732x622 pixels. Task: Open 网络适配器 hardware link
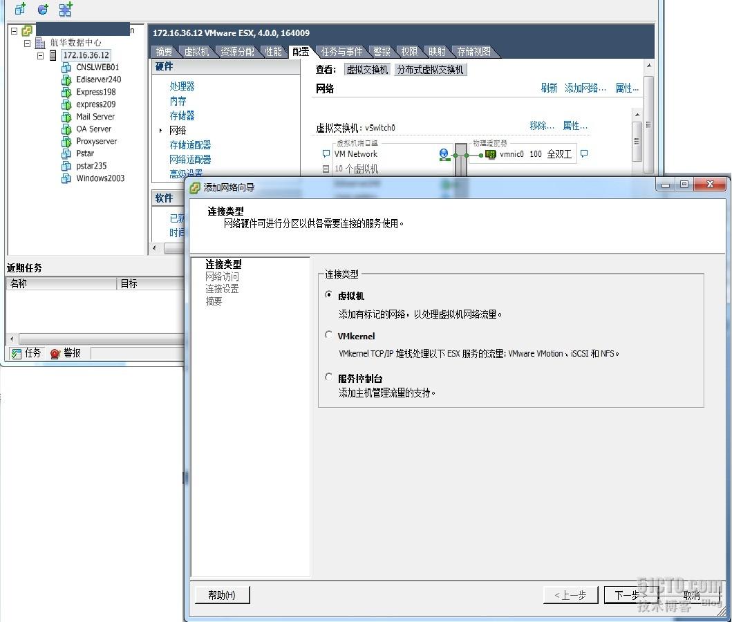point(190,160)
